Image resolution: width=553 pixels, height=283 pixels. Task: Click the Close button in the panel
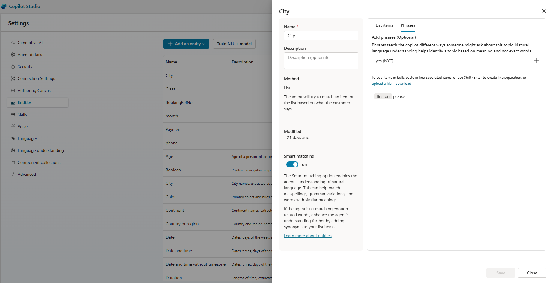(532, 273)
